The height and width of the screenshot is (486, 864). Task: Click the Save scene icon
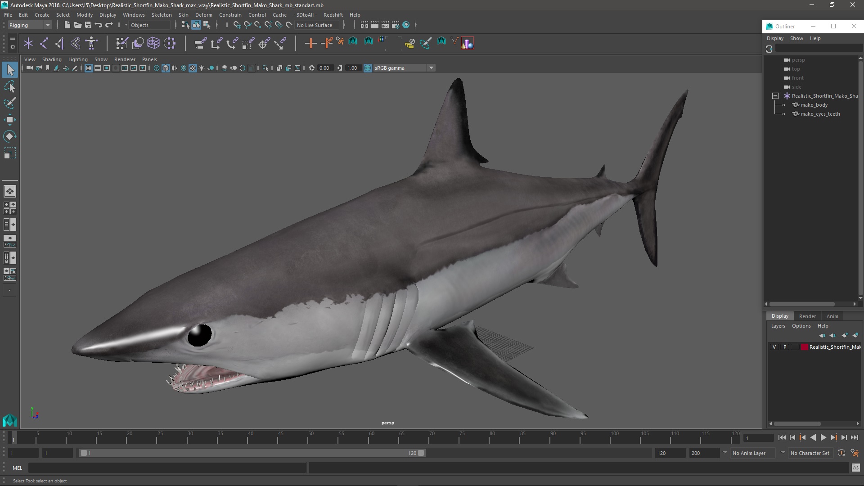click(x=88, y=25)
